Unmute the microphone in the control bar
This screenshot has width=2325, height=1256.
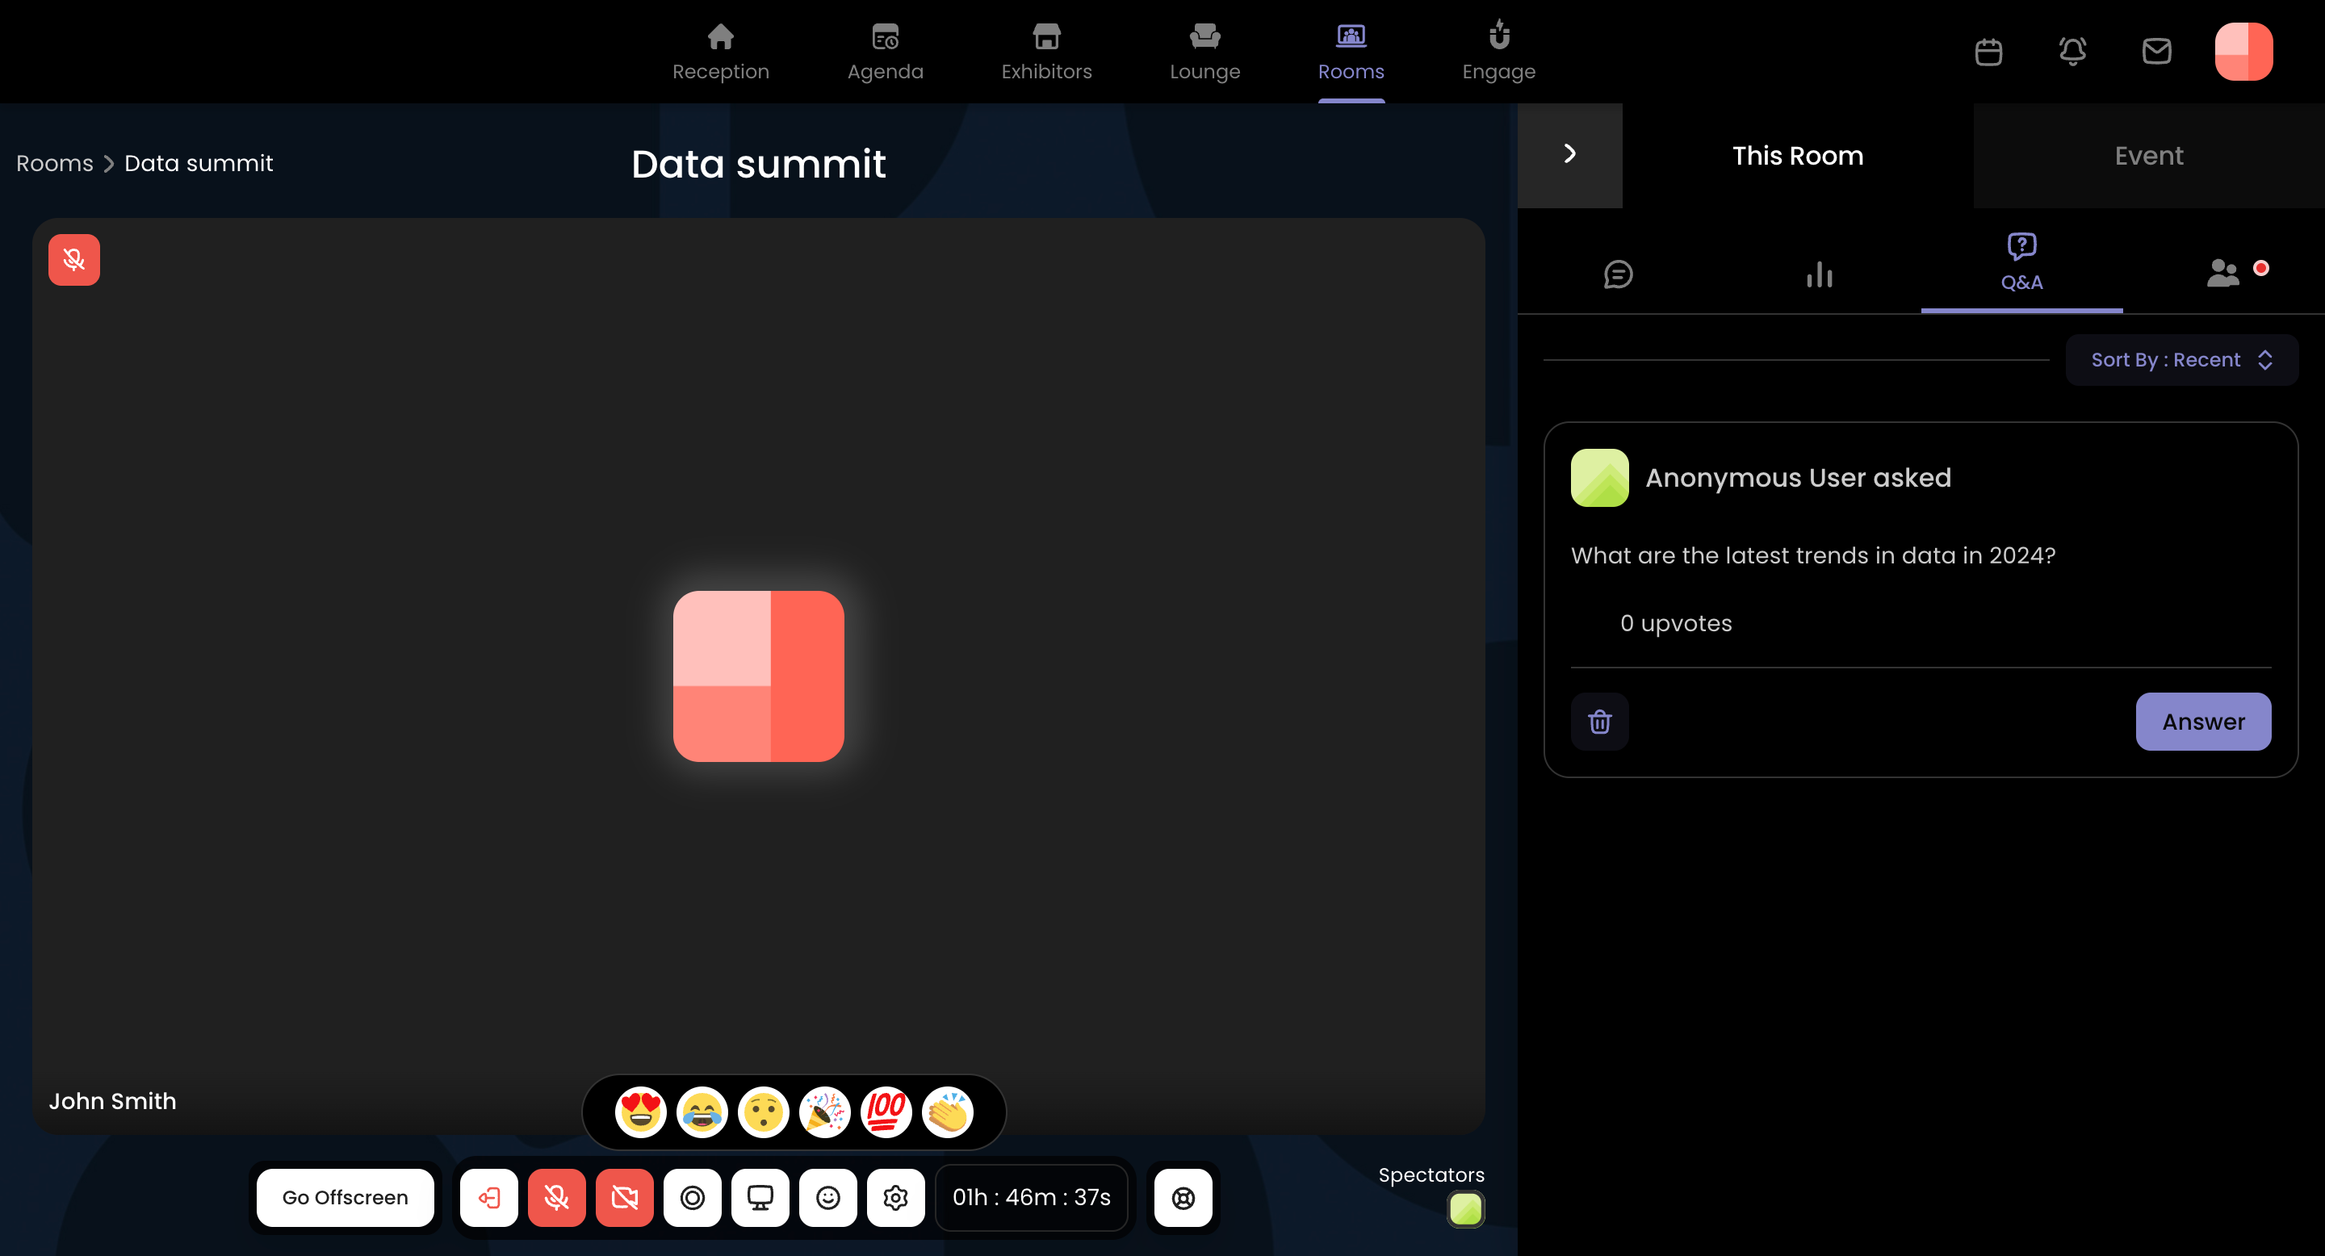click(556, 1197)
